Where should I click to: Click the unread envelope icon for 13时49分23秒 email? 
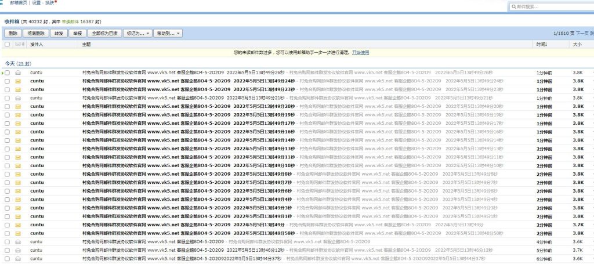coord(18,89)
